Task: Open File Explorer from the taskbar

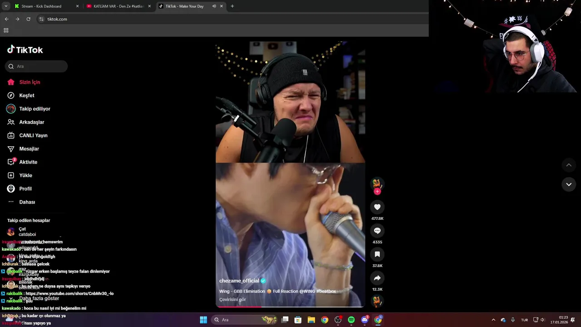Action: pos(311,320)
